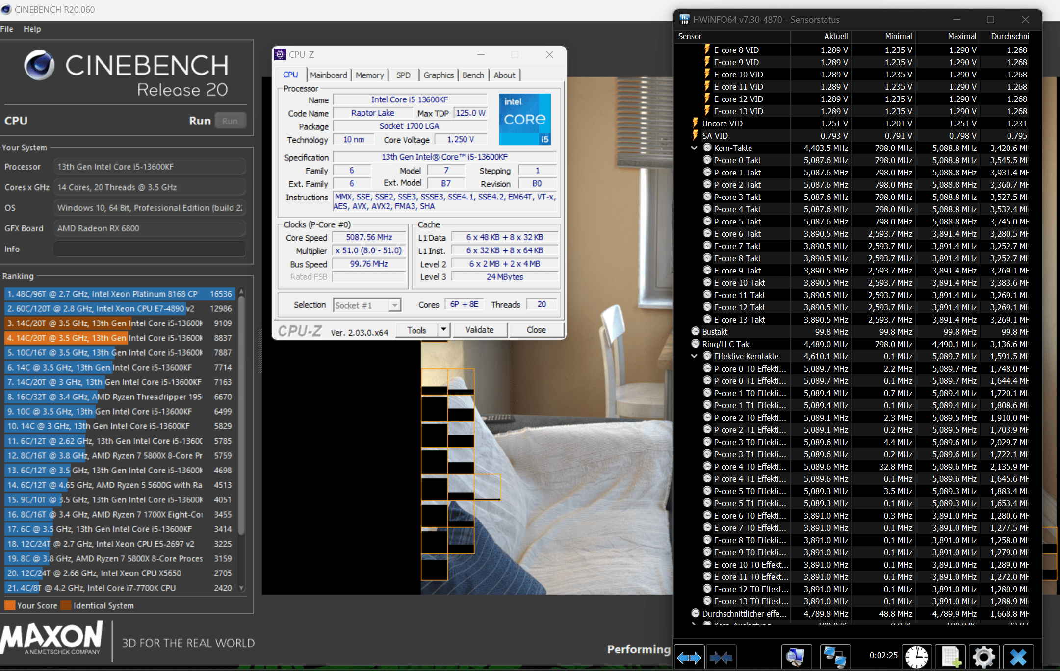Click the Intel Core i5 logo in CPU-Z

(x=524, y=119)
